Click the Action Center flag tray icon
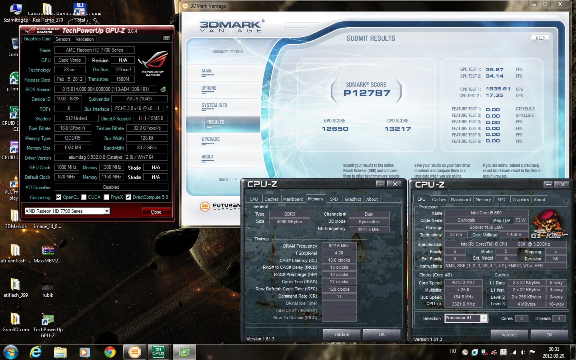Image resolution: width=576 pixels, height=360 pixels. [532, 352]
